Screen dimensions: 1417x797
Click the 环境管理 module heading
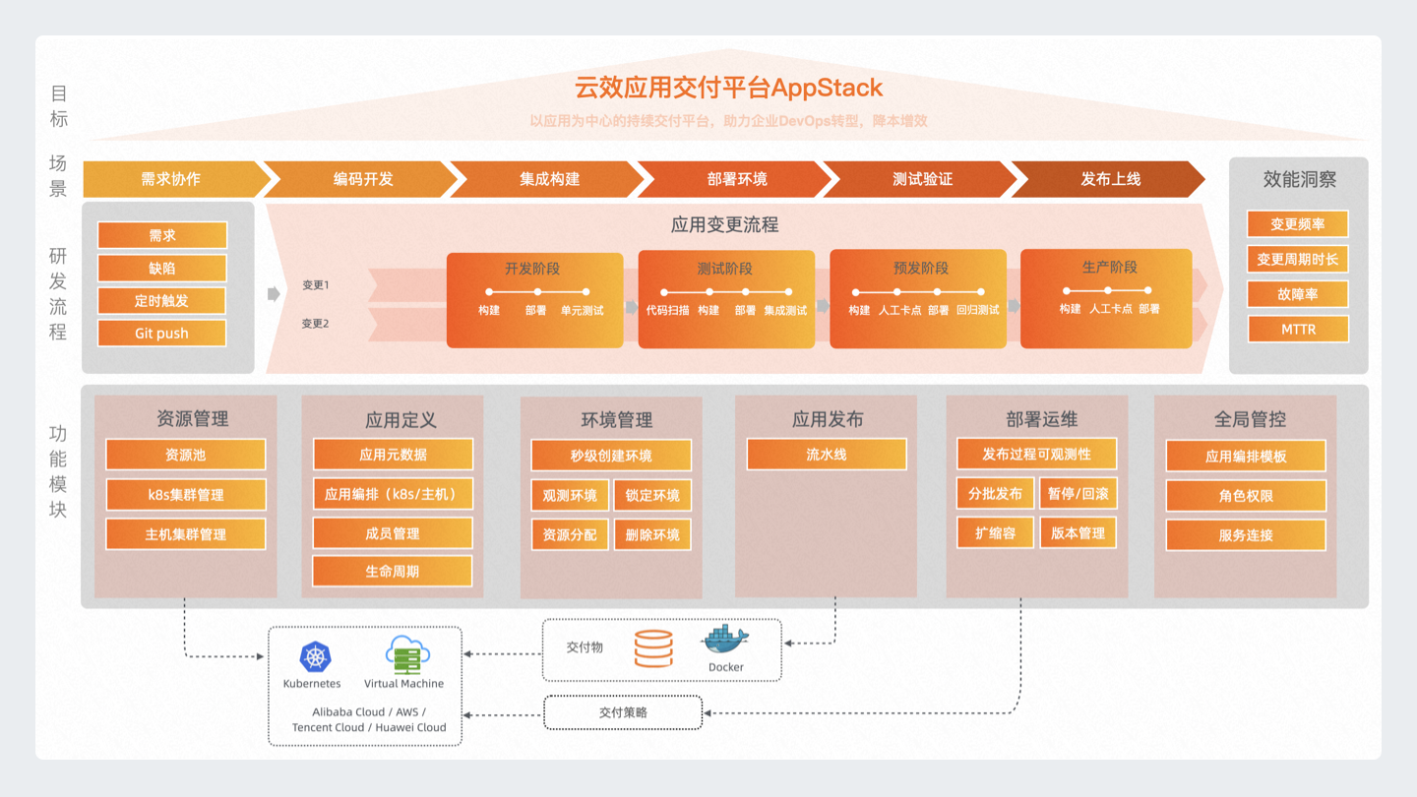(x=617, y=420)
